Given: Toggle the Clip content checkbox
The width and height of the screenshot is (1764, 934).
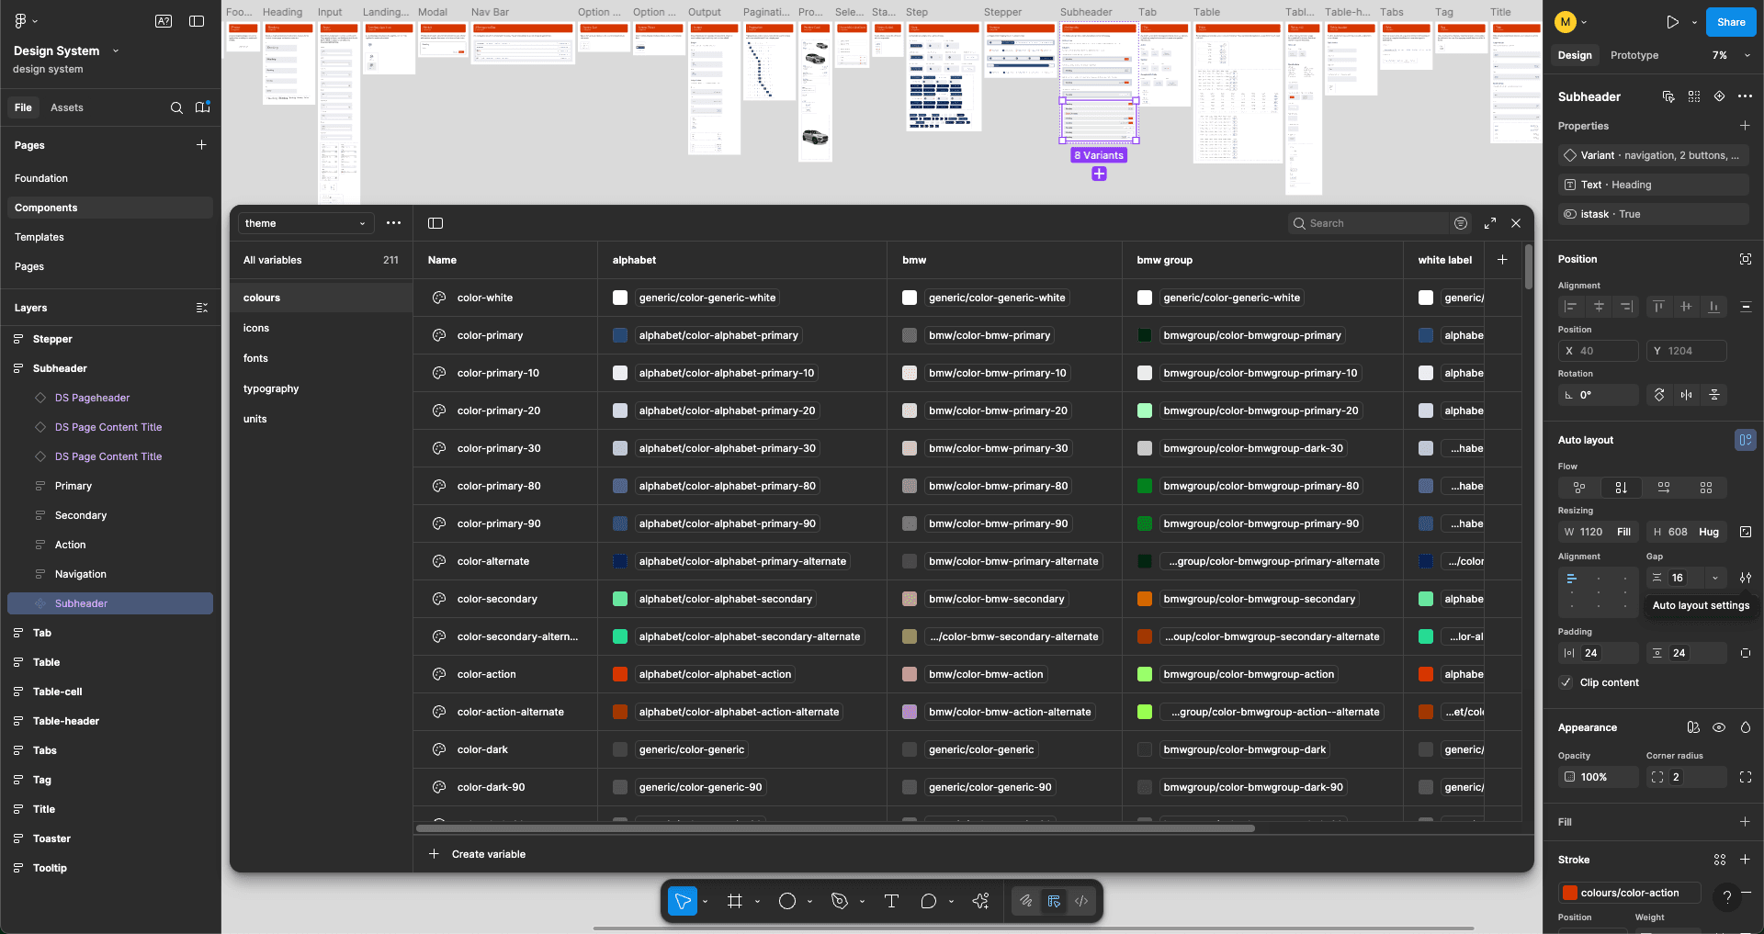Looking at the screenshot, I should (x=1566, y=682).
